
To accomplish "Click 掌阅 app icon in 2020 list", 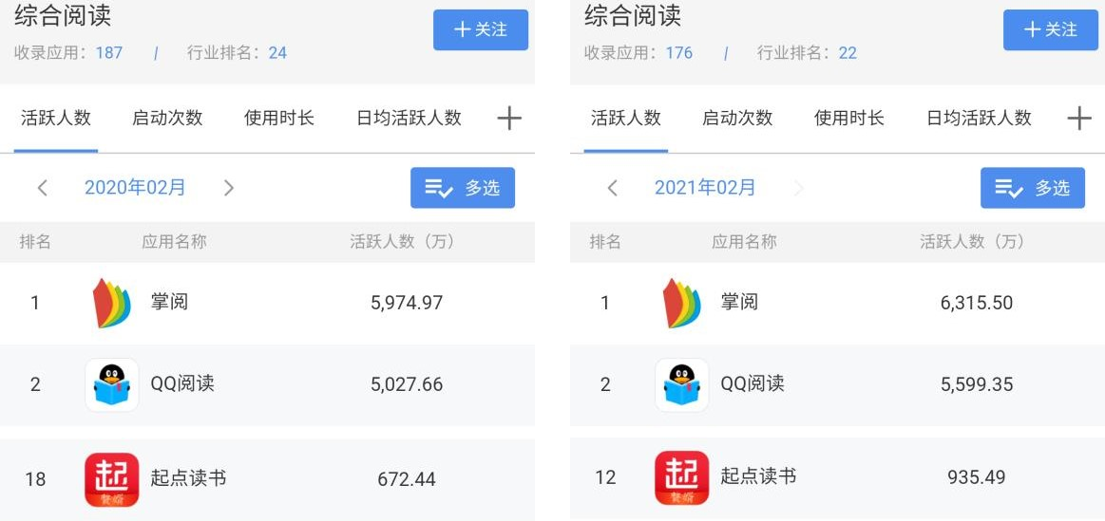I will (112, 304).
